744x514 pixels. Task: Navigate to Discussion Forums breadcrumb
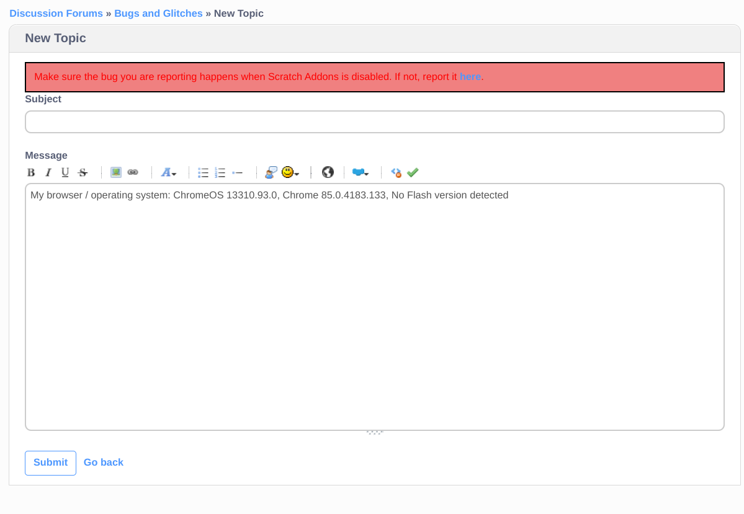pos(56,13)
